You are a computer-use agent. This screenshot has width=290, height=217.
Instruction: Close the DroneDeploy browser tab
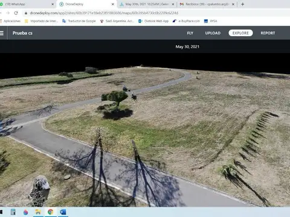point(113,4)
